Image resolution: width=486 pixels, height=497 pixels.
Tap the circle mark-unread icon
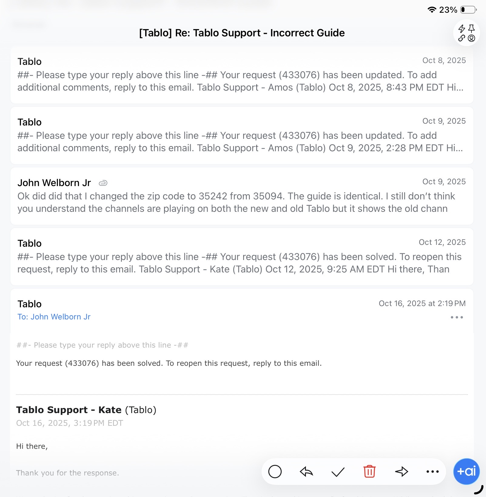275,472
